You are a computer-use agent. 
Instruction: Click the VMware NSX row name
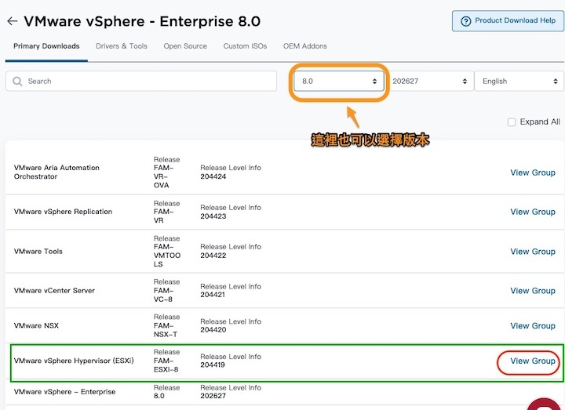click(x=36, y=325)
